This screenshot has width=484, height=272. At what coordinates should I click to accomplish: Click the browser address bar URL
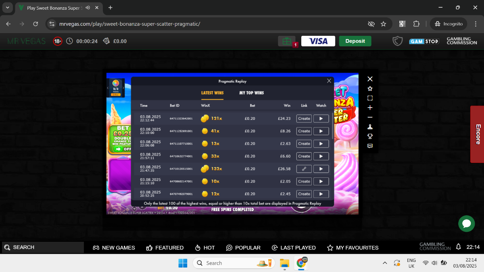pos(129,24)
